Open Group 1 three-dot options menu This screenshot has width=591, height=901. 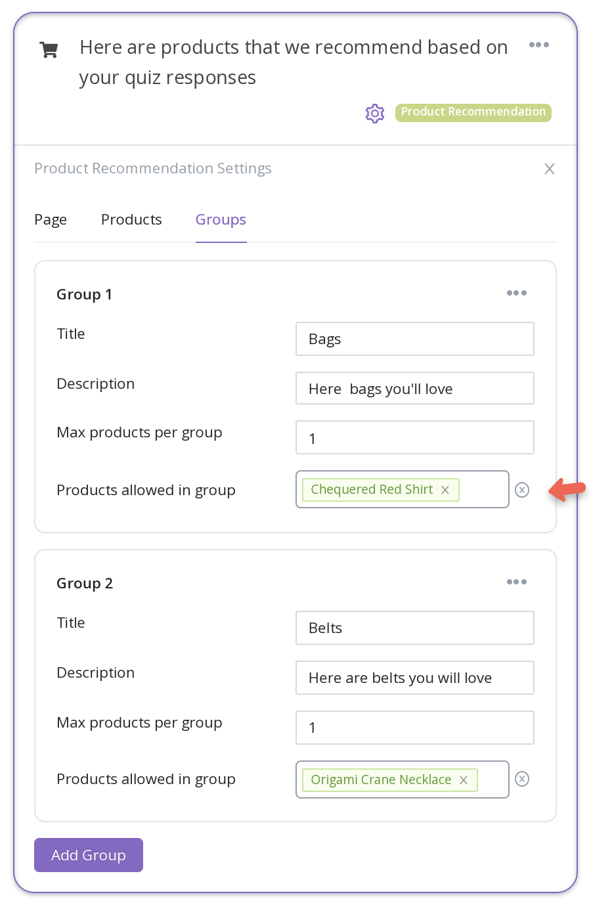pos(517,293)
